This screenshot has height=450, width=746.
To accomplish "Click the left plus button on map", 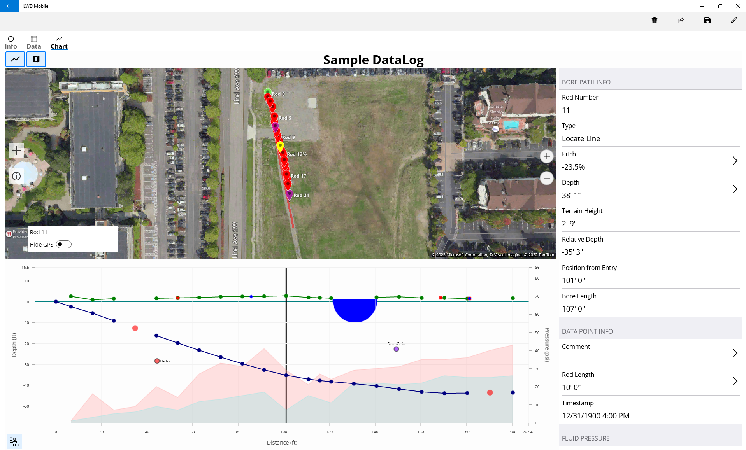I will 16,151.
